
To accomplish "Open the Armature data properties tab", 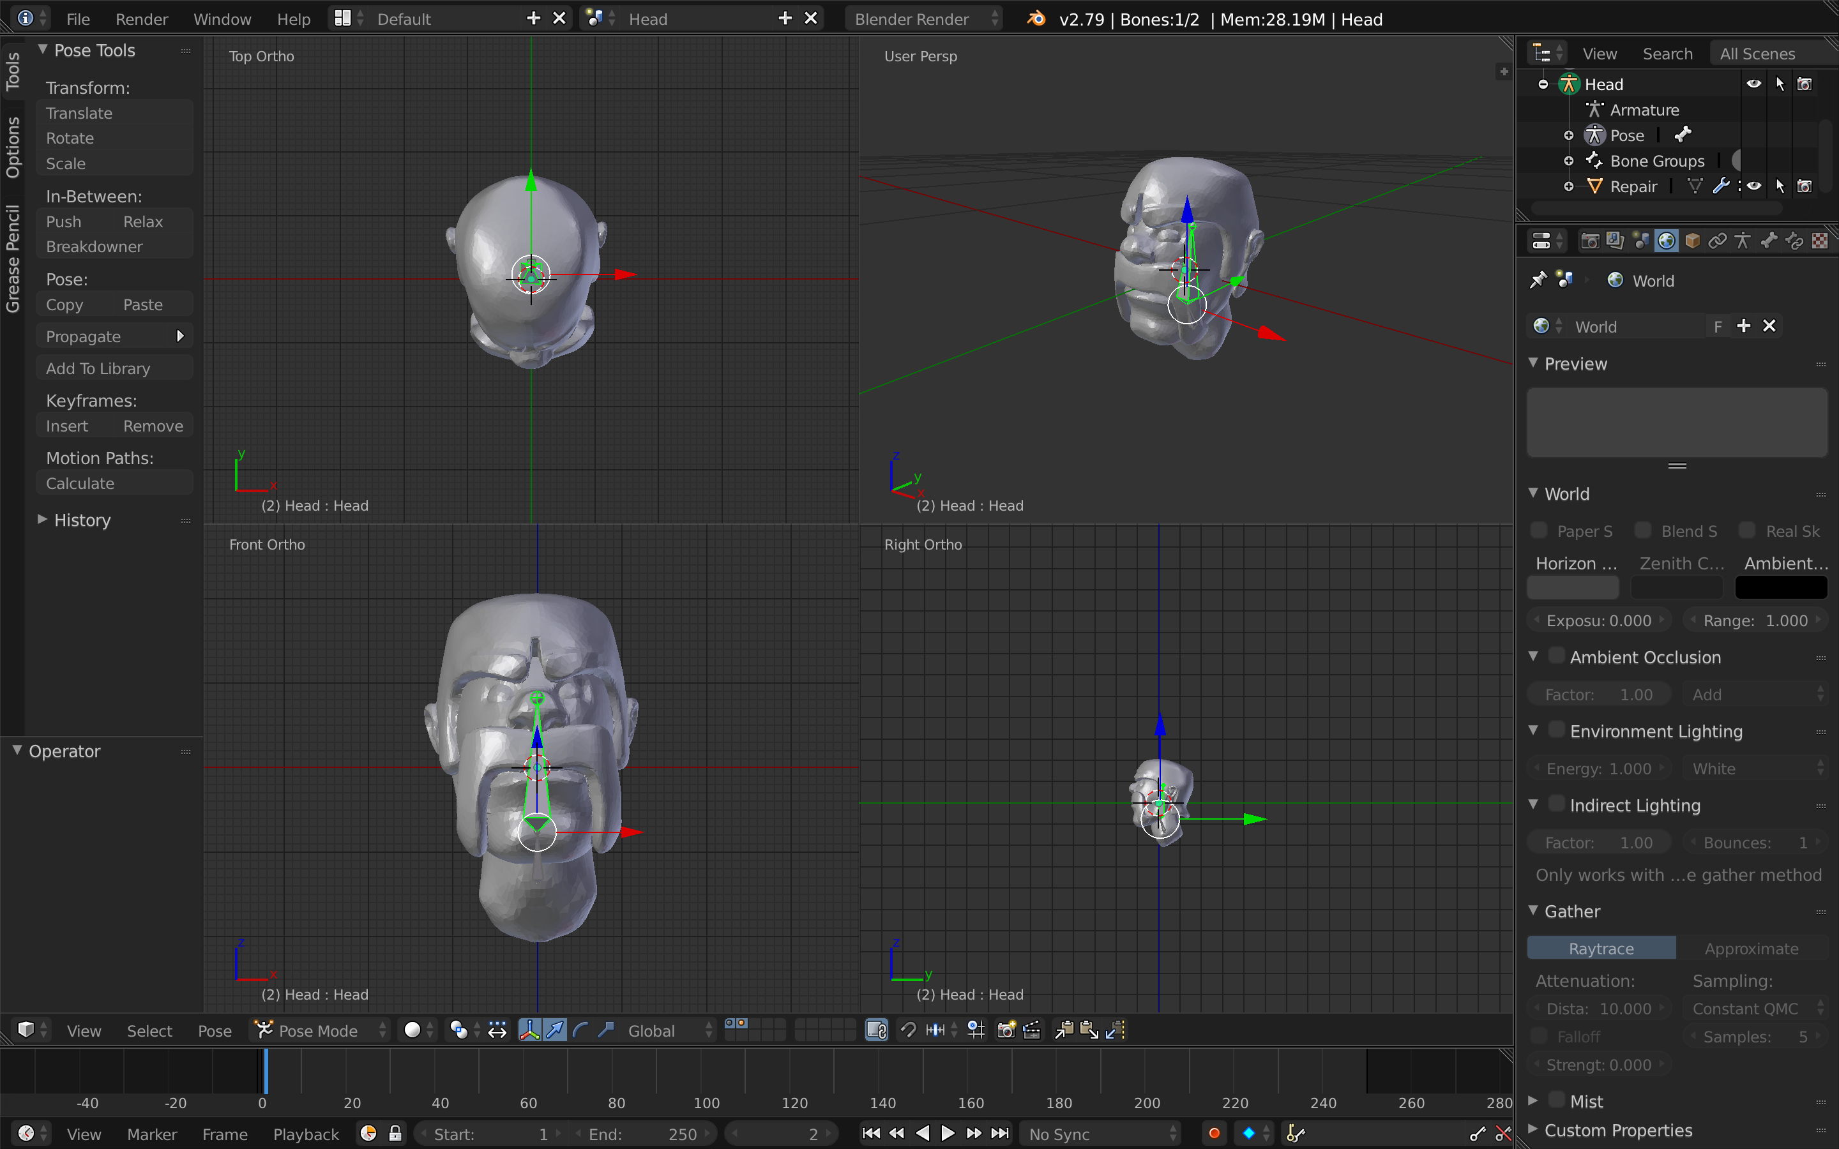I will tap(1743, 242).
